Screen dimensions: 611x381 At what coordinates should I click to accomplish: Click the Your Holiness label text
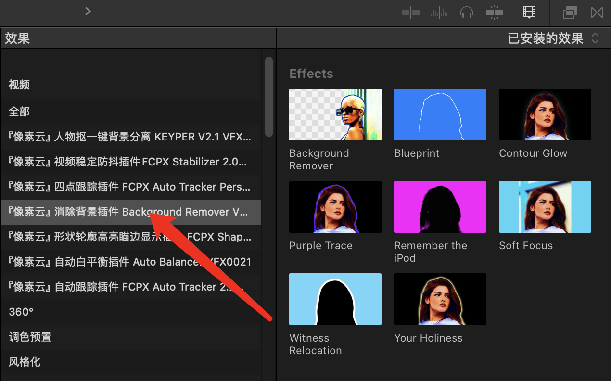point(428,338)
